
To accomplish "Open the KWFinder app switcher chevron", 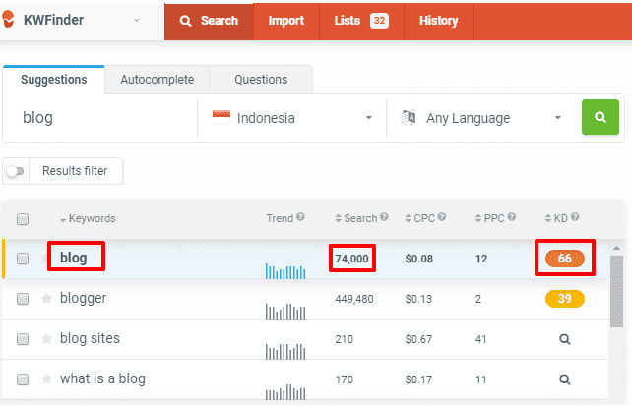I will point(137,20).
